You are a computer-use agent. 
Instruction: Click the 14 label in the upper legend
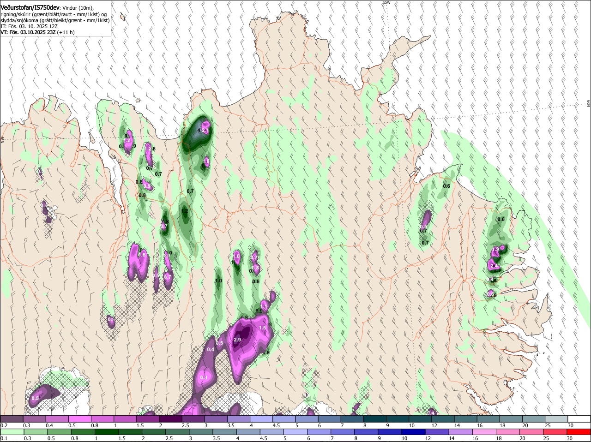pyautogui.click(x=457, y=425)
